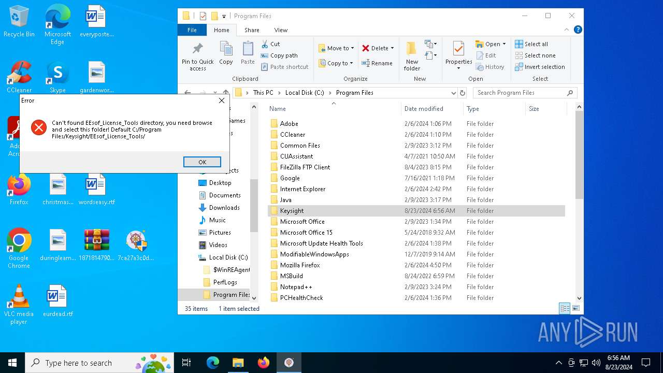The image size is (663, 373).
Task: Select Pictures in navigation pane
Action: 215,233
